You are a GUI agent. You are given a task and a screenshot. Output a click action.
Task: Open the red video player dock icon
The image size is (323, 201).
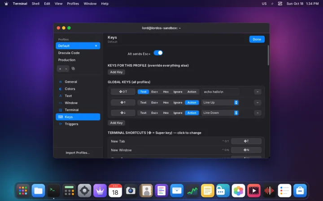pos(253,191)
